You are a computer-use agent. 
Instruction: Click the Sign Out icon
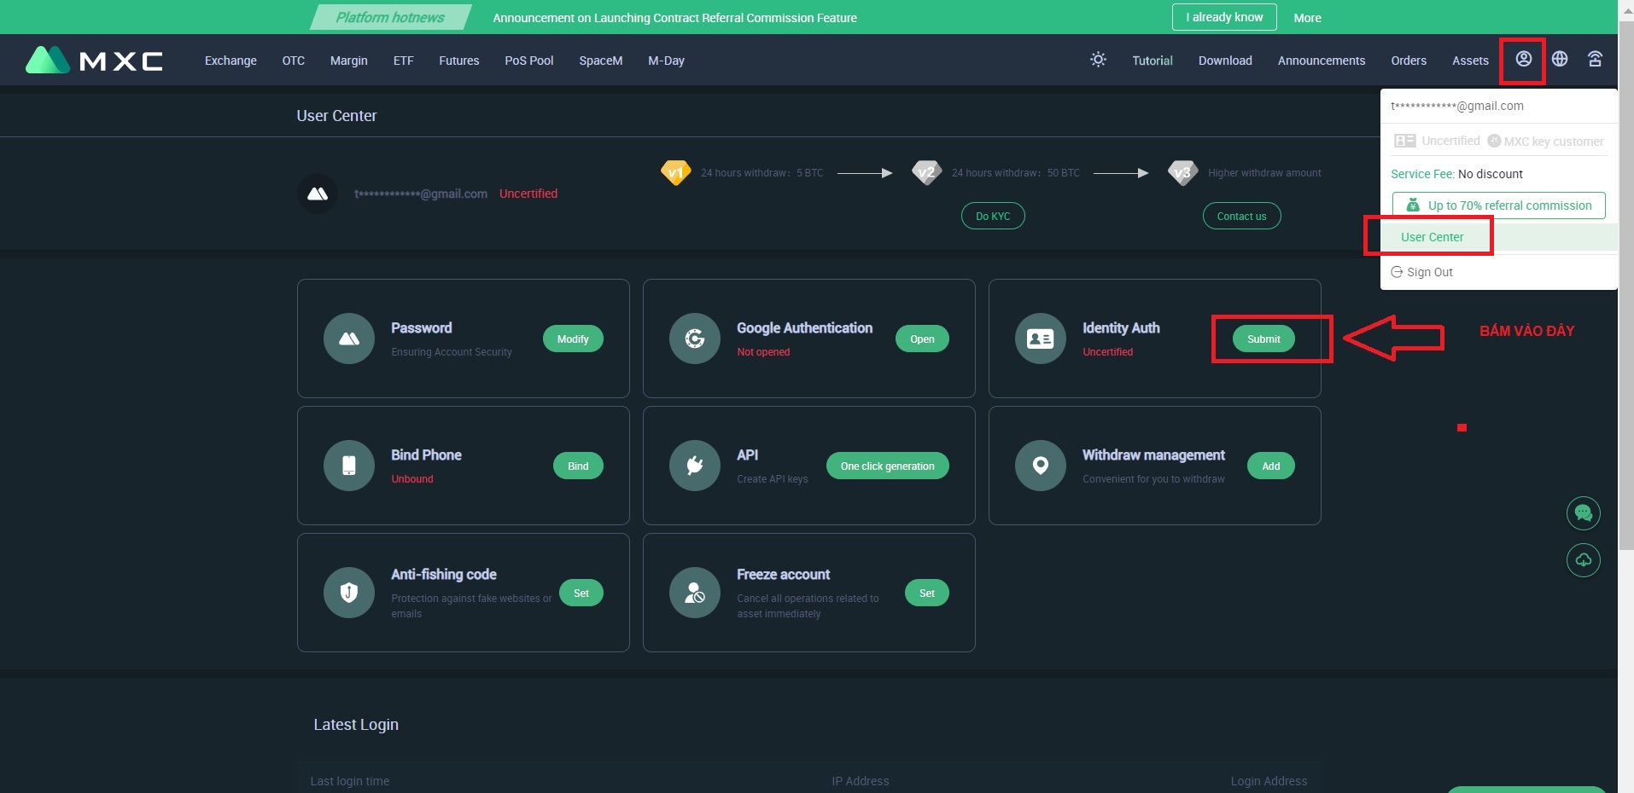pos(1397,272)
